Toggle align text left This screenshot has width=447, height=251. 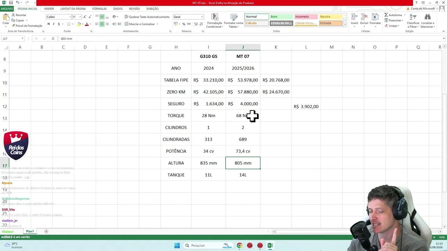97,24
